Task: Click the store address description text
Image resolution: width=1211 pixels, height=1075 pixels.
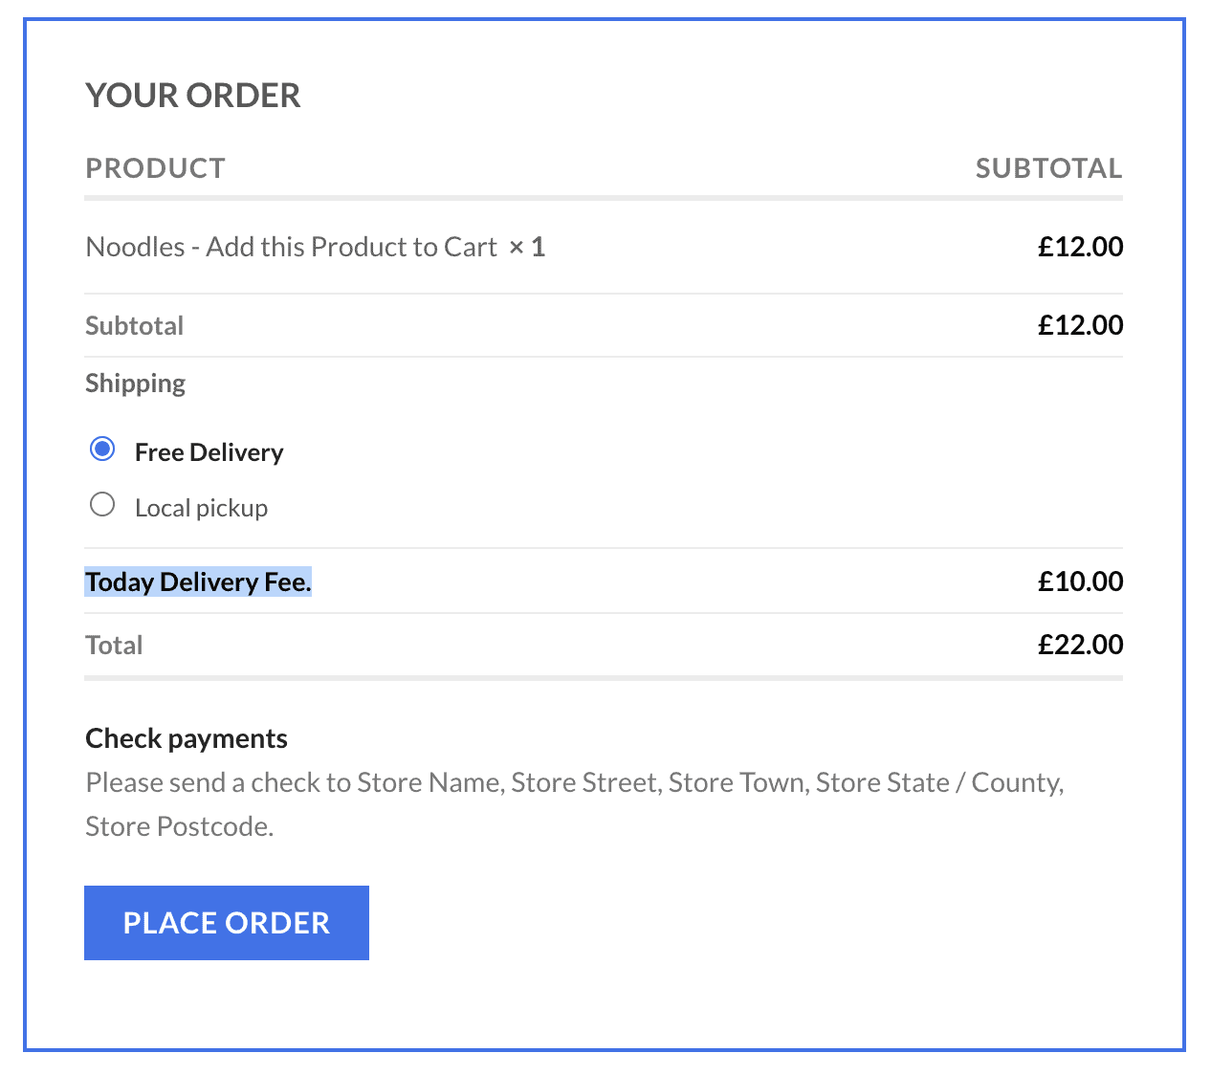Action: tap(574, 803)
